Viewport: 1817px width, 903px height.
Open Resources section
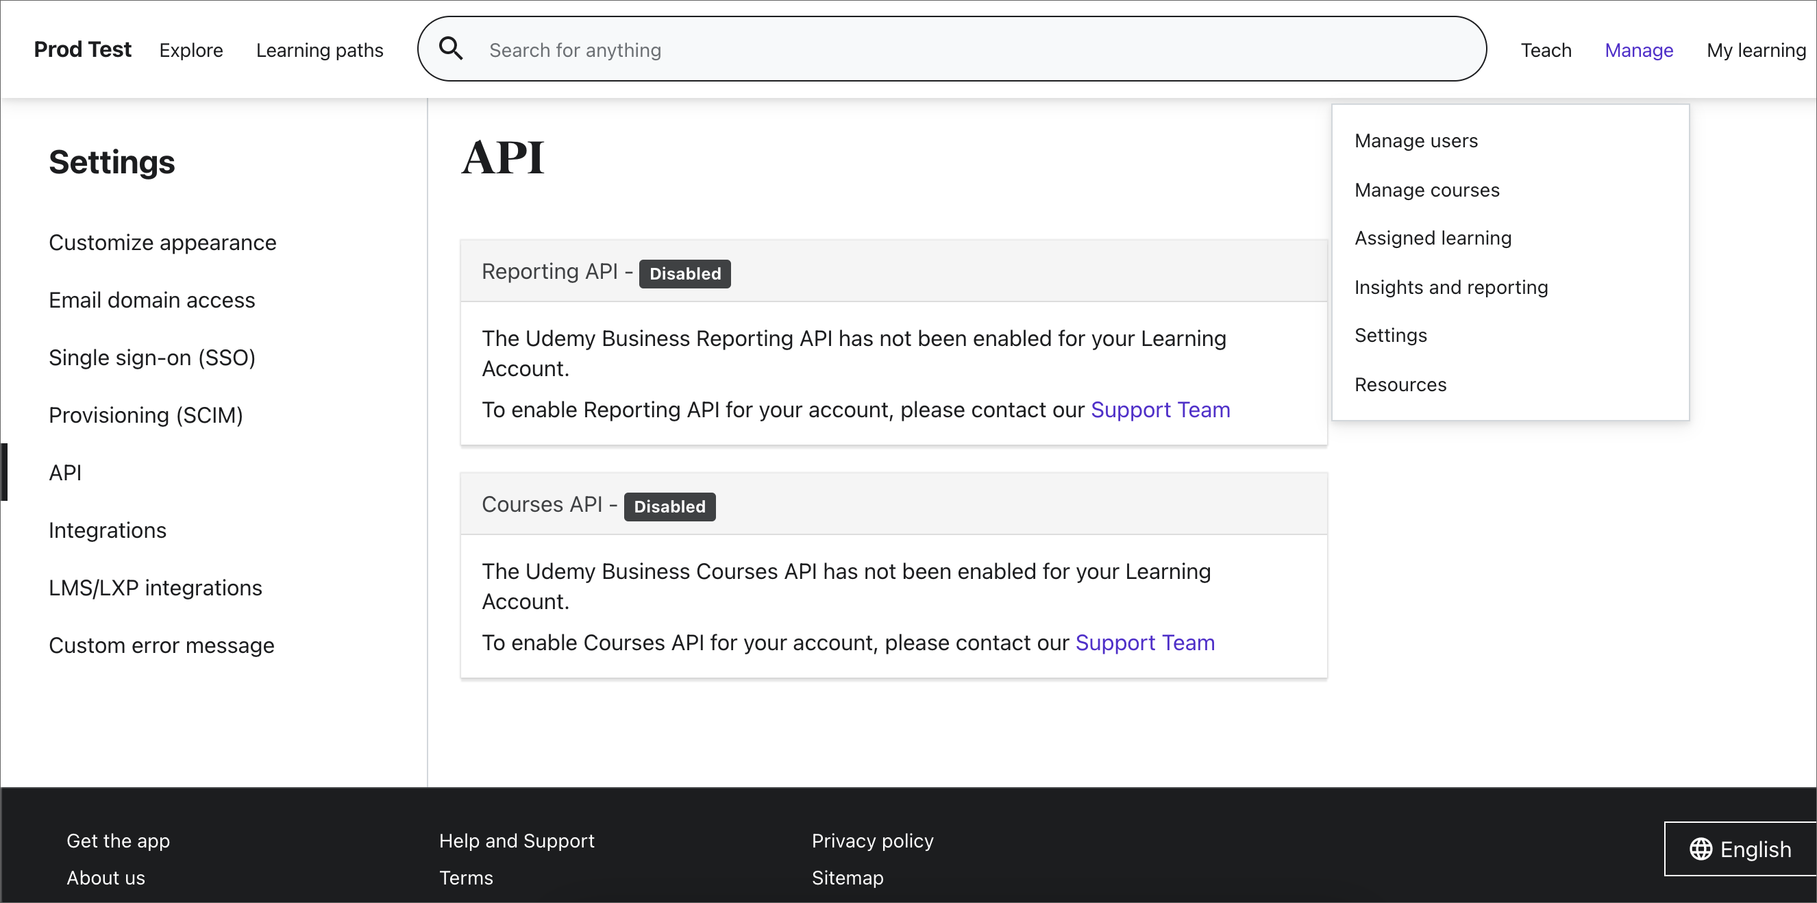point(1401,385)
